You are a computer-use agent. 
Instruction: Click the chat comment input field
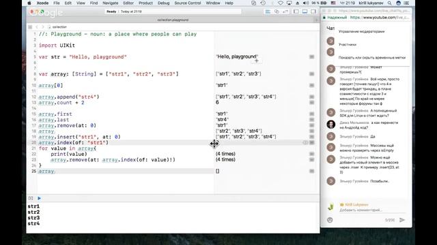coord(372,210)
